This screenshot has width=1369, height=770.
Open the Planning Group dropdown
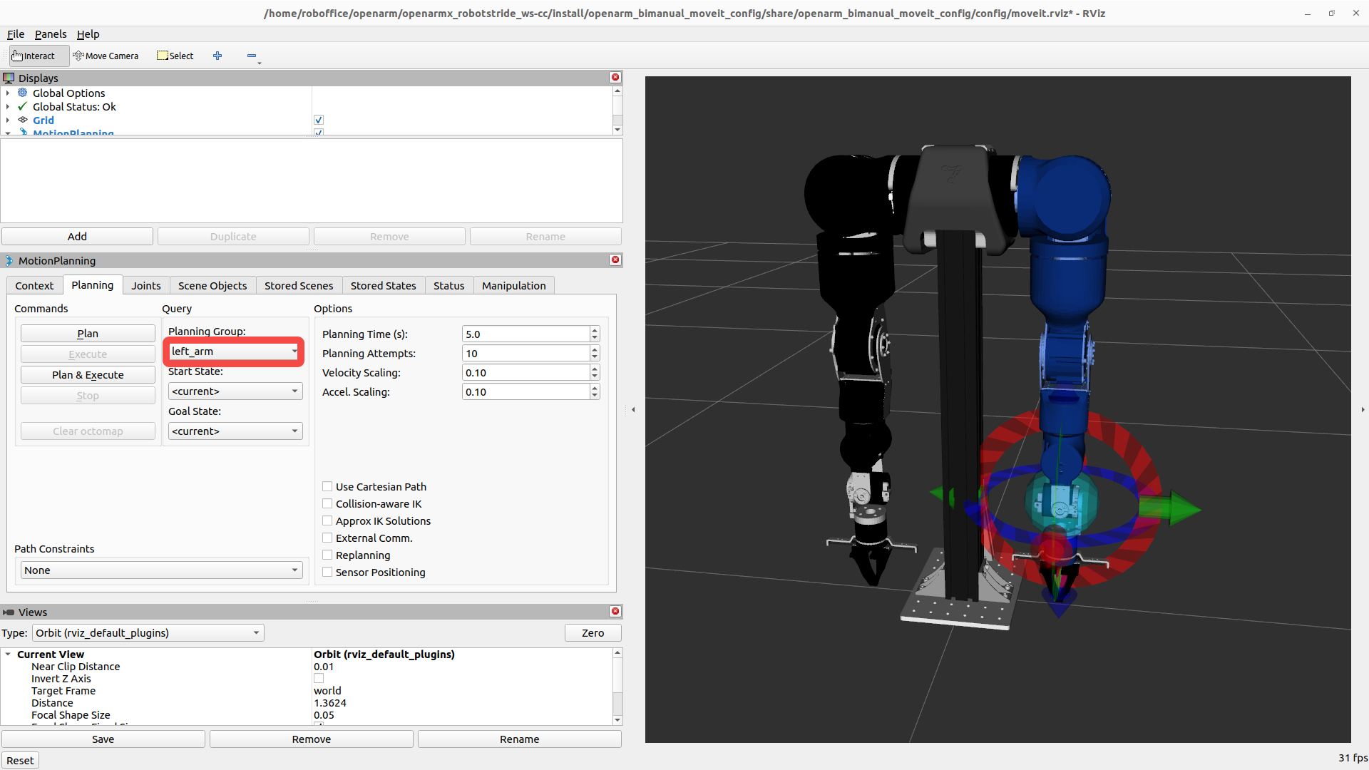pyautogui.click(x=235, y=351)
